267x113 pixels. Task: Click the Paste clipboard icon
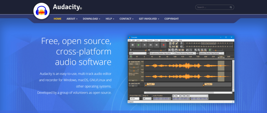176,50
